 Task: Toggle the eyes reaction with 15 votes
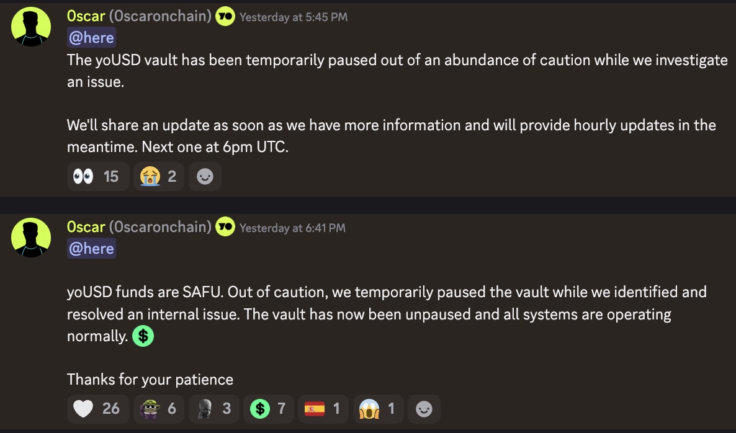97,177
